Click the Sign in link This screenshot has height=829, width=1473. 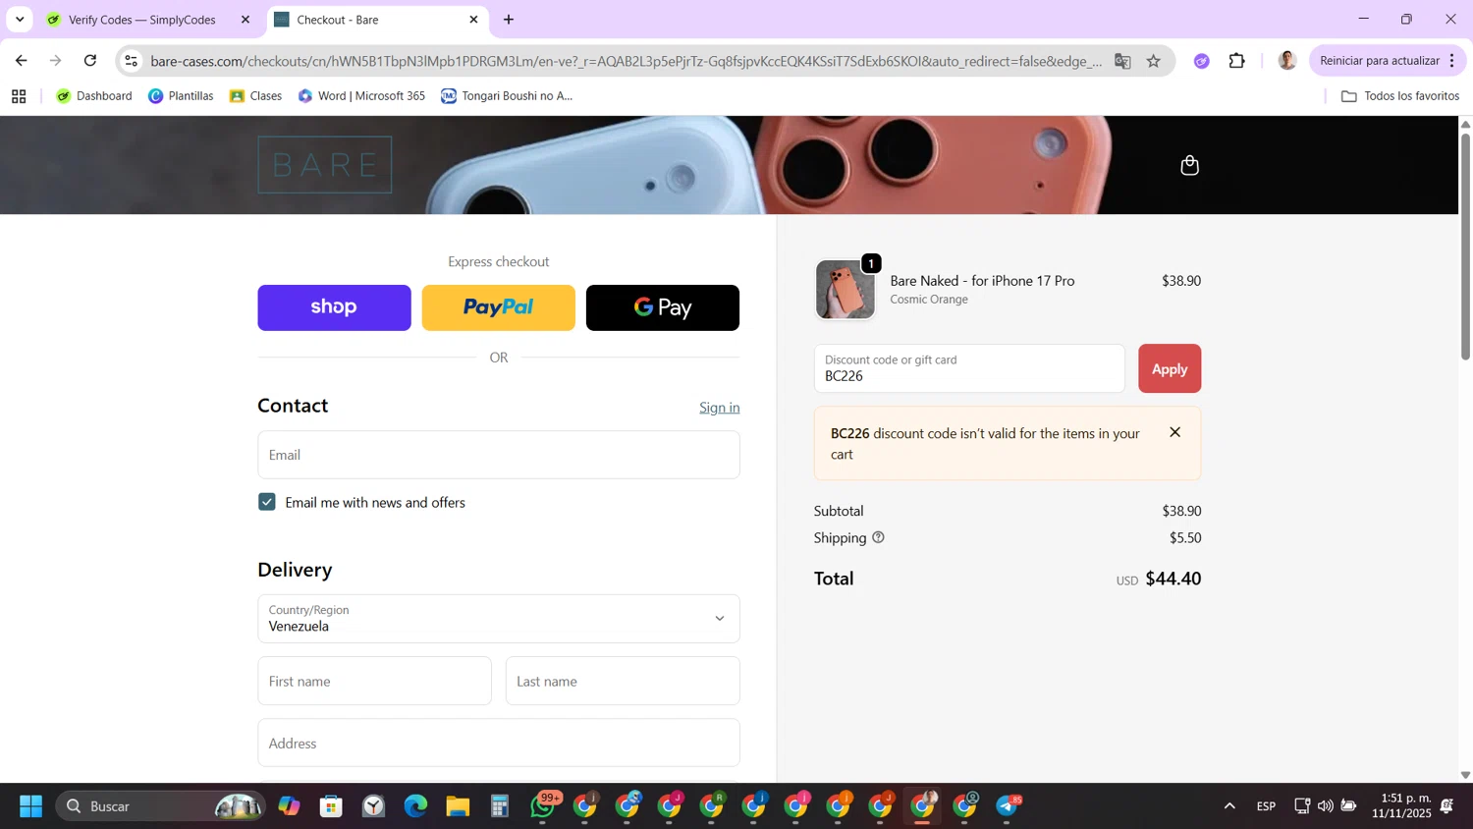tap(720, 408)
